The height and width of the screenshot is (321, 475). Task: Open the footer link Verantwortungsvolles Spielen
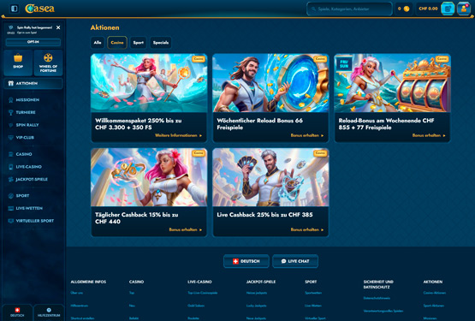(383, 311)
